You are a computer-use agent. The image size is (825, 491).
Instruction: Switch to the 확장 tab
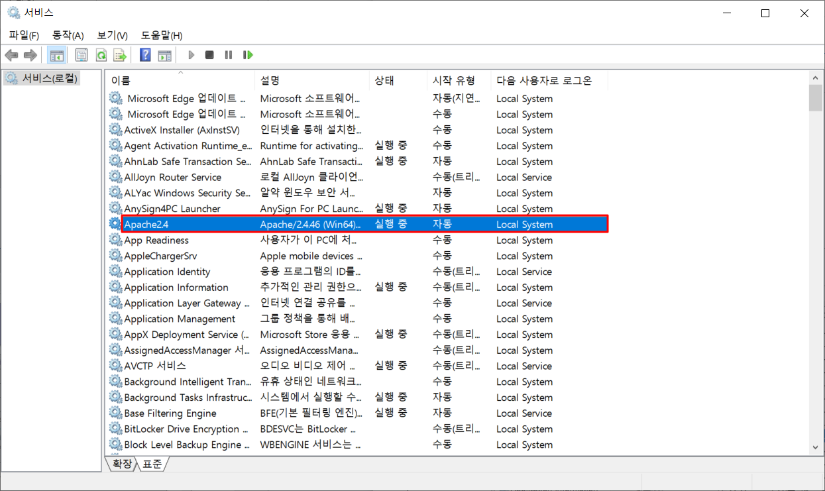pyautogui.click(x=122, y=464)
